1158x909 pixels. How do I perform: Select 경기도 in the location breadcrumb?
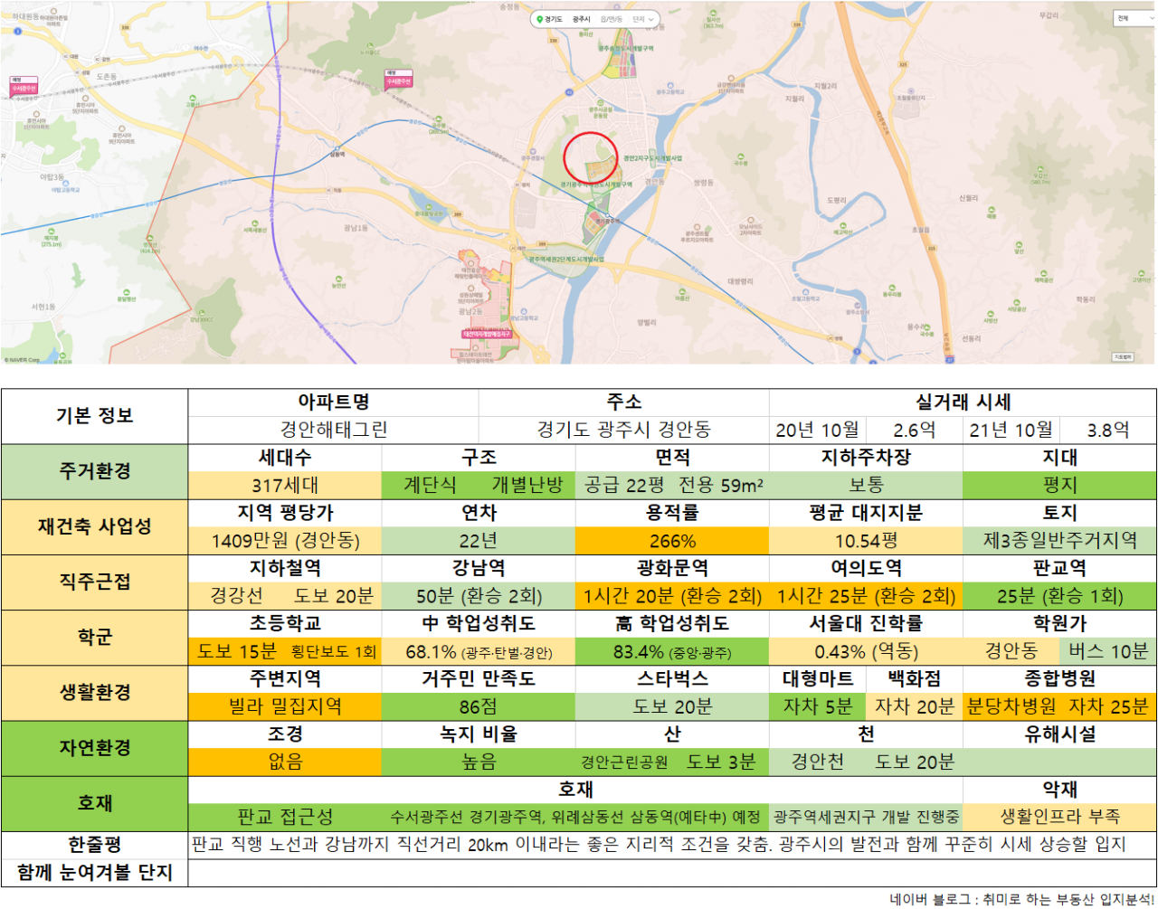[x=553, y=19]
